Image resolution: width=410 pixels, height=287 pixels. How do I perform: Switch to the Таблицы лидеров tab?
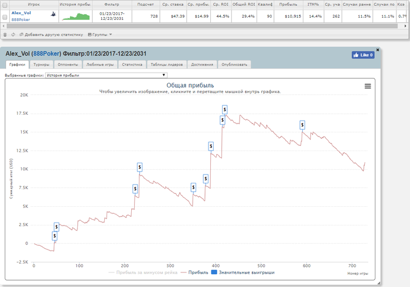tap(166, 64)
